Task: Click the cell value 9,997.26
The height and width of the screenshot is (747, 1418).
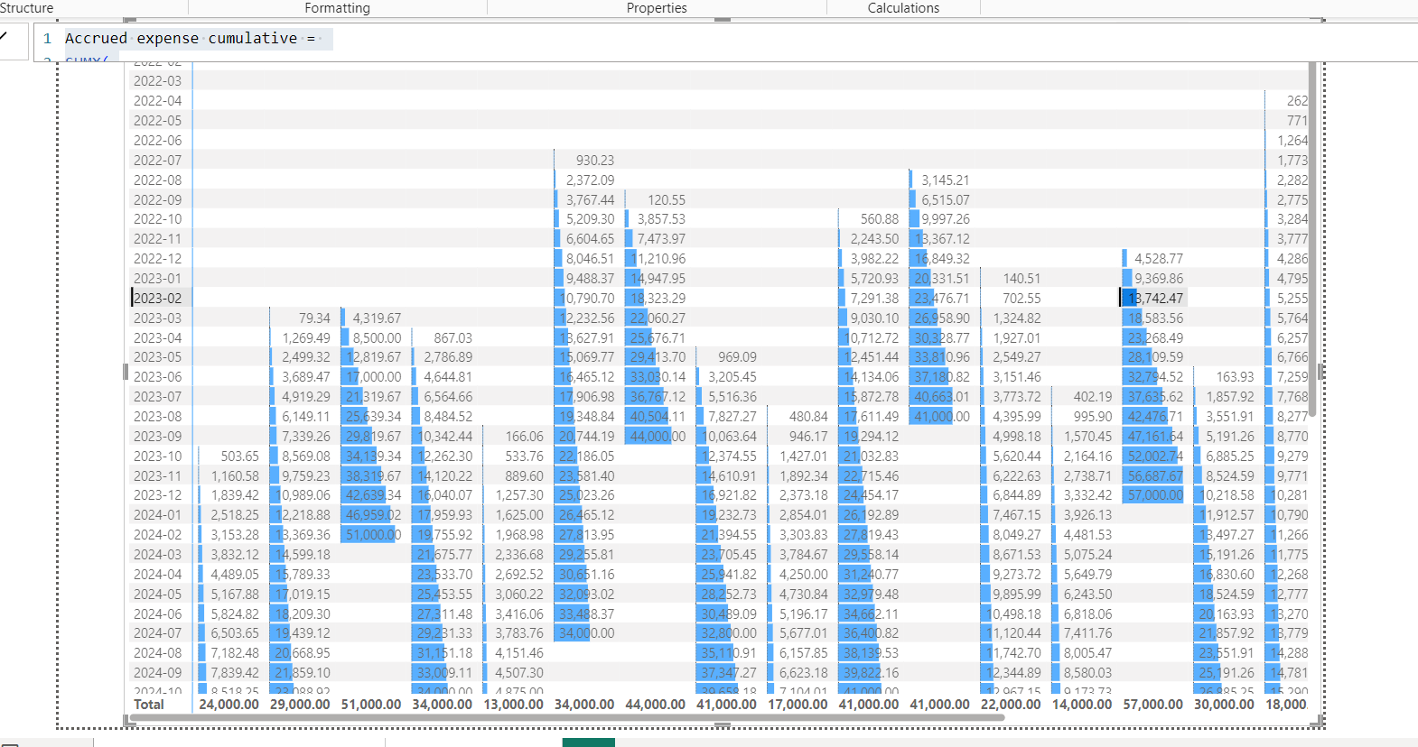Action: (x=945, y=219)
